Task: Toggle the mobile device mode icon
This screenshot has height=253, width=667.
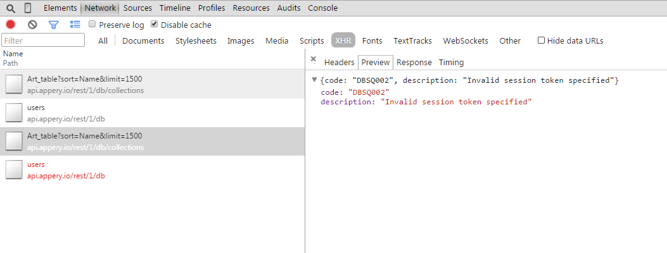Action: 28,8
